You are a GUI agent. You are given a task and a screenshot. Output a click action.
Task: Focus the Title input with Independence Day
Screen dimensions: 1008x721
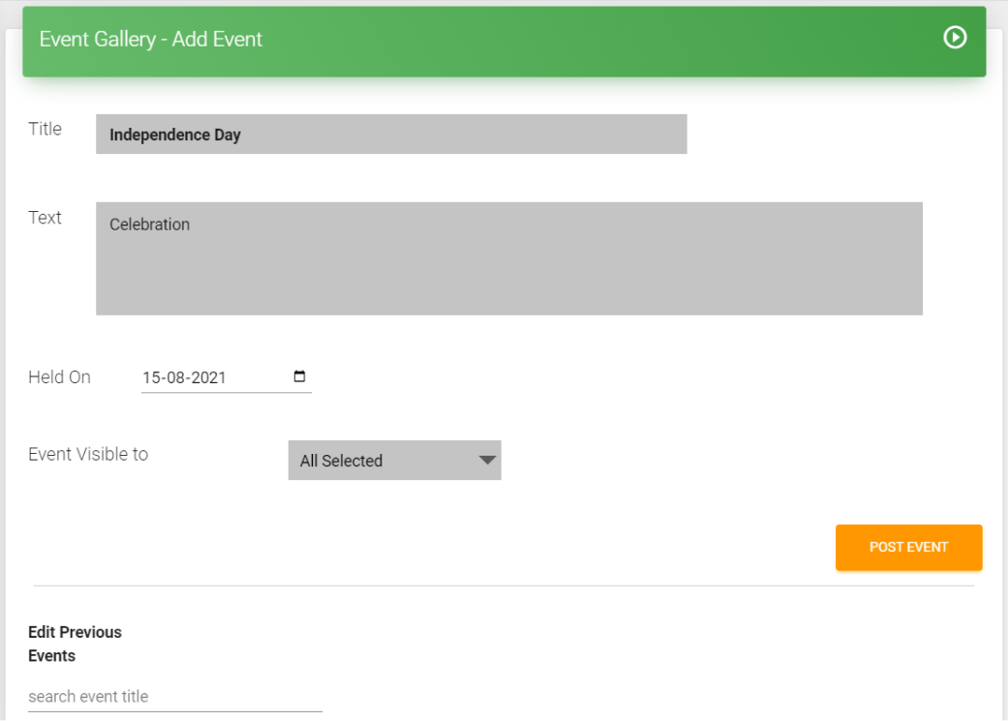(391, 135)
